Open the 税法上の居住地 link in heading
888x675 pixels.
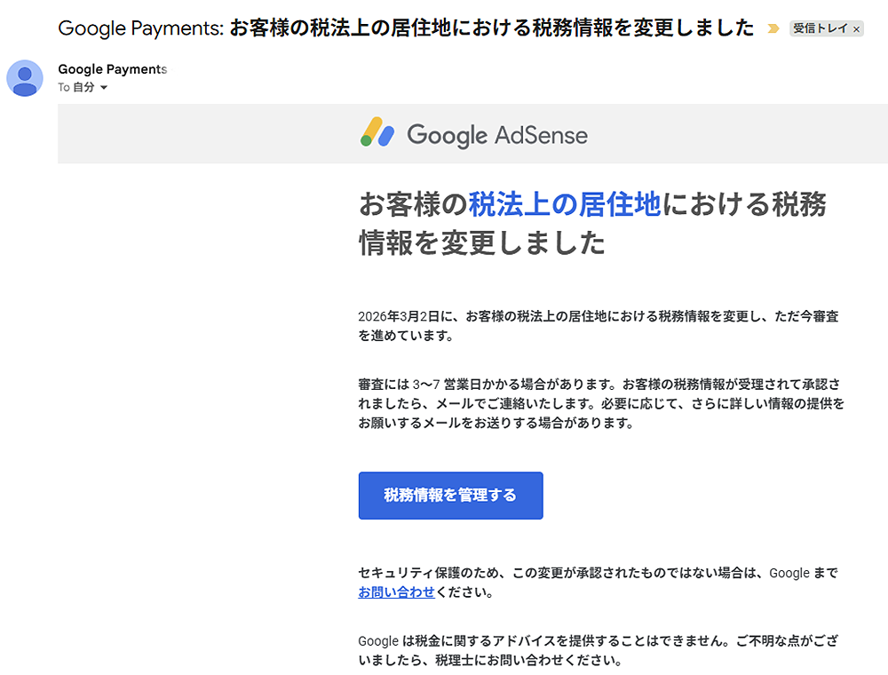[x=564, y=205]
